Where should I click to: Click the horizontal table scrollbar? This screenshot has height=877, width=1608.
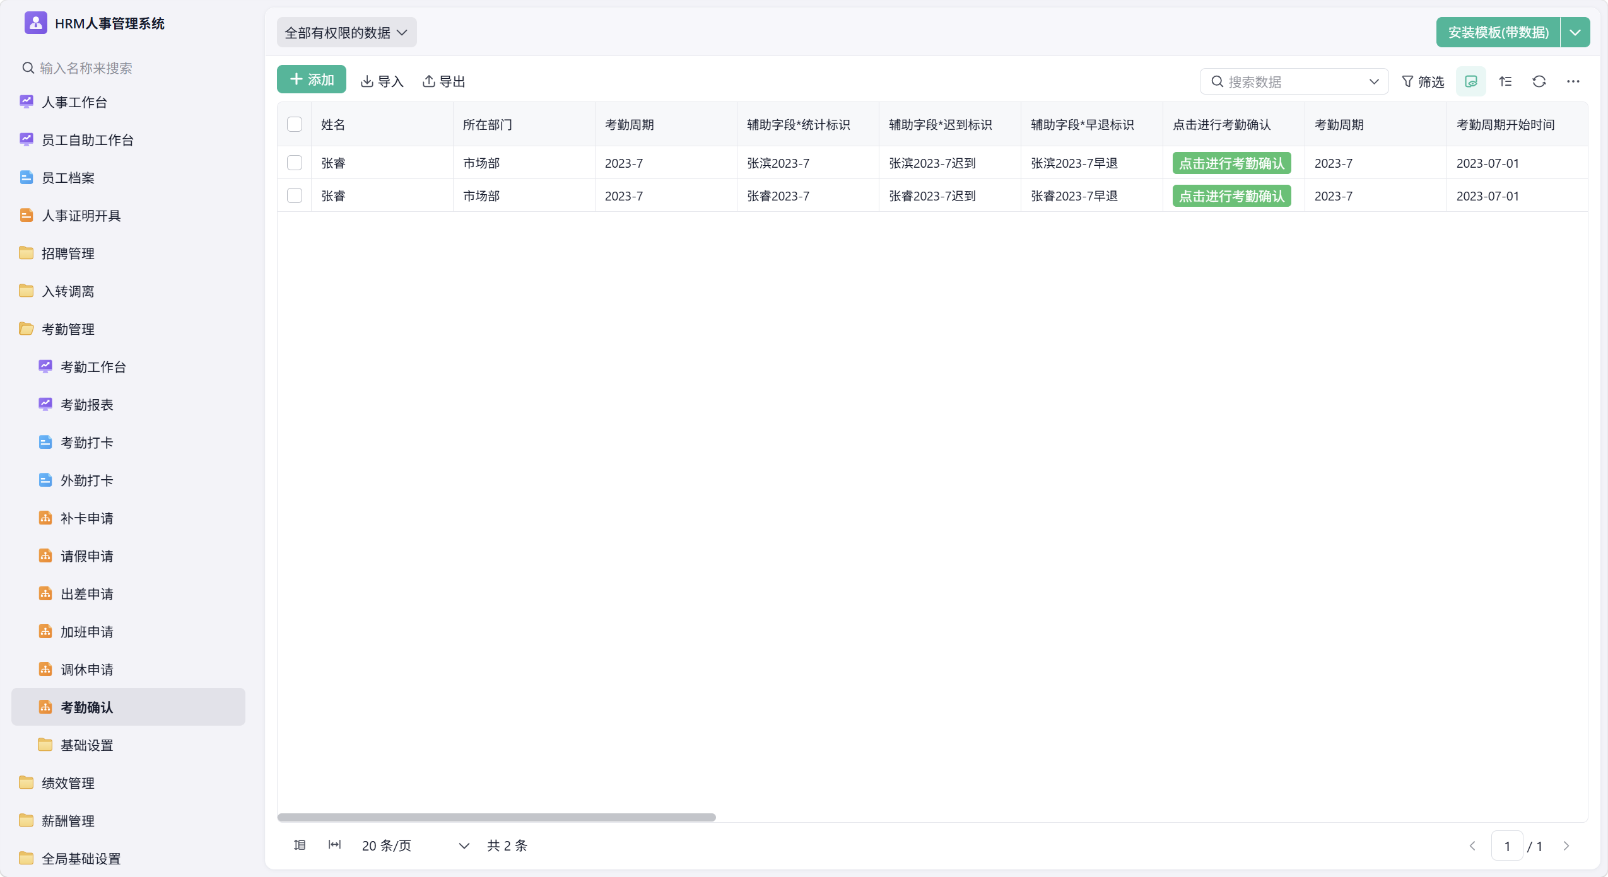click(496, 817)
